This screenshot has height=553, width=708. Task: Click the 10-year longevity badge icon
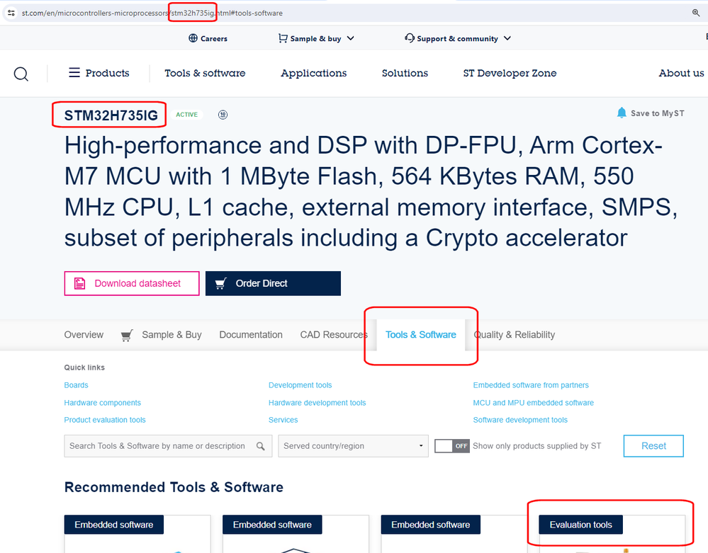pos(223,115)
